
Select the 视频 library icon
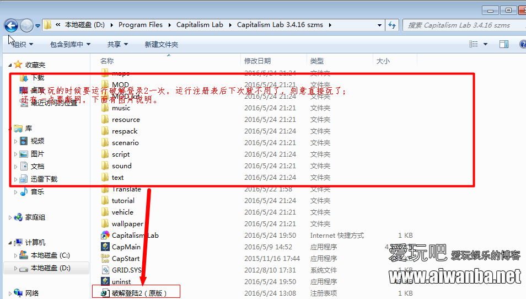click(x=24, y=141)
